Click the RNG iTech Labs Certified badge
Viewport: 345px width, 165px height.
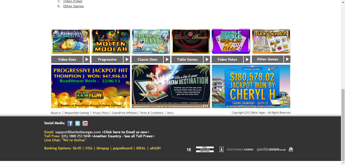click(x=205, y=149)
